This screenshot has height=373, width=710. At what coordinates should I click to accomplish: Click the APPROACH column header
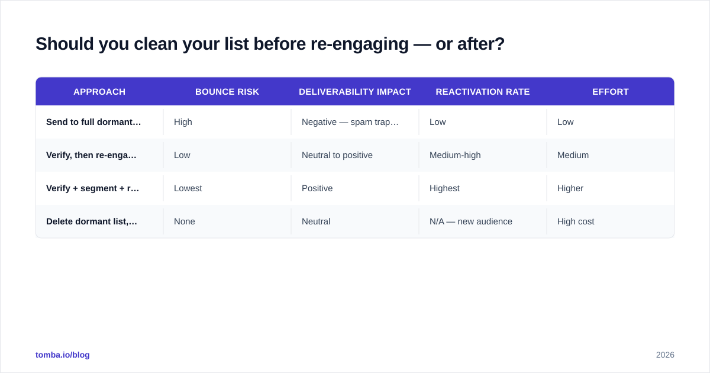tap(99, 92)
